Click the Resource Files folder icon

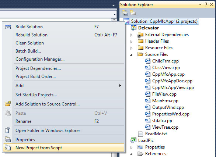coord(140,47)
